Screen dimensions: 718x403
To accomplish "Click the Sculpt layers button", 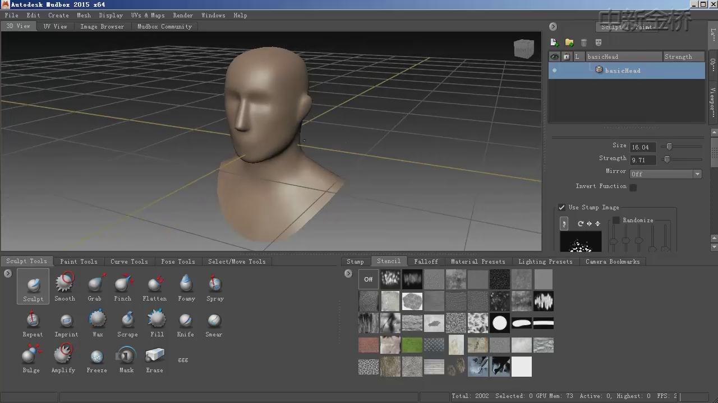I will pyautogui.click(x=611, y=27).
